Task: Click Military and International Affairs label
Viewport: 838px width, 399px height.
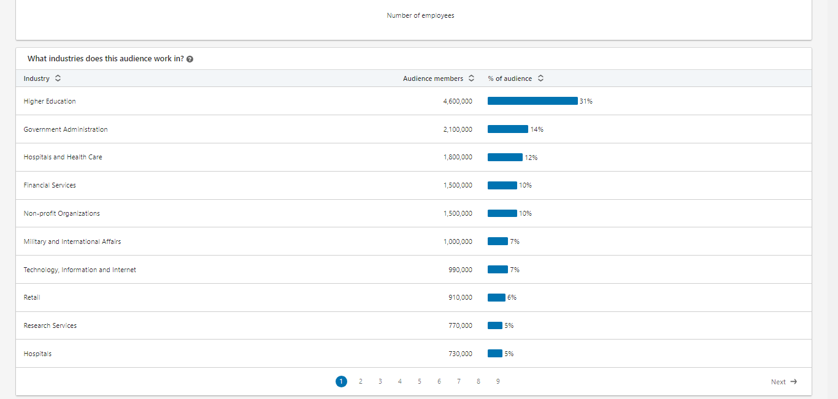Action: 72,241
